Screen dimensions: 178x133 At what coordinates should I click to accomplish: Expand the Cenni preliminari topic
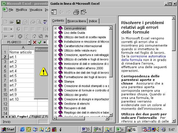(55, 28)
